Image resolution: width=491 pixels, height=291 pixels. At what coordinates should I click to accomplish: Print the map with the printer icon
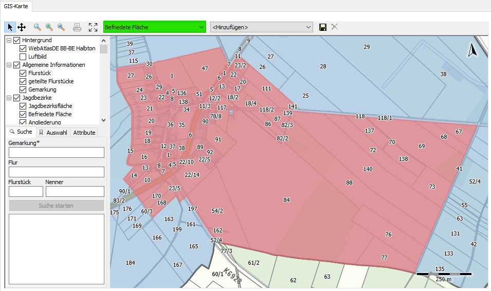(77, 27)
